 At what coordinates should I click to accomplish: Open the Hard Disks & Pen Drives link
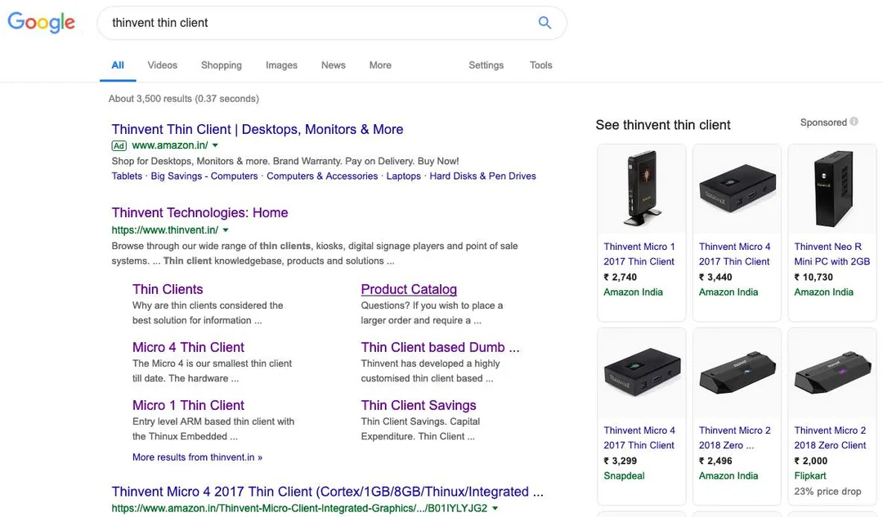[x=482, y=176]
